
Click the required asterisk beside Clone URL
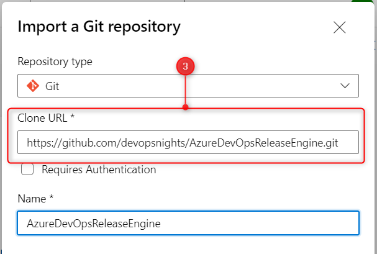[x=71, y=117]
